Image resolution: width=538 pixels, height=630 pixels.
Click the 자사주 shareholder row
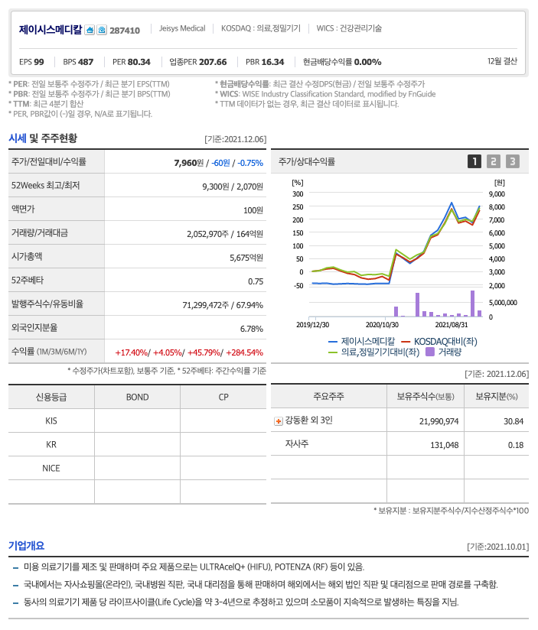click(399, 444)
